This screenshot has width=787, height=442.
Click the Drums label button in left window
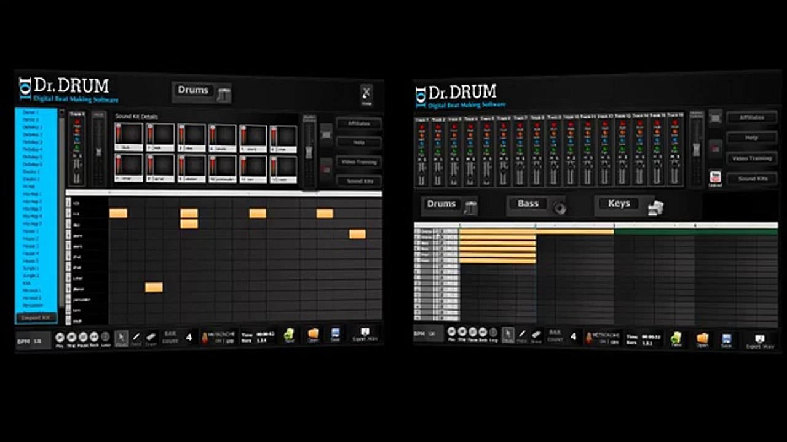193,90
